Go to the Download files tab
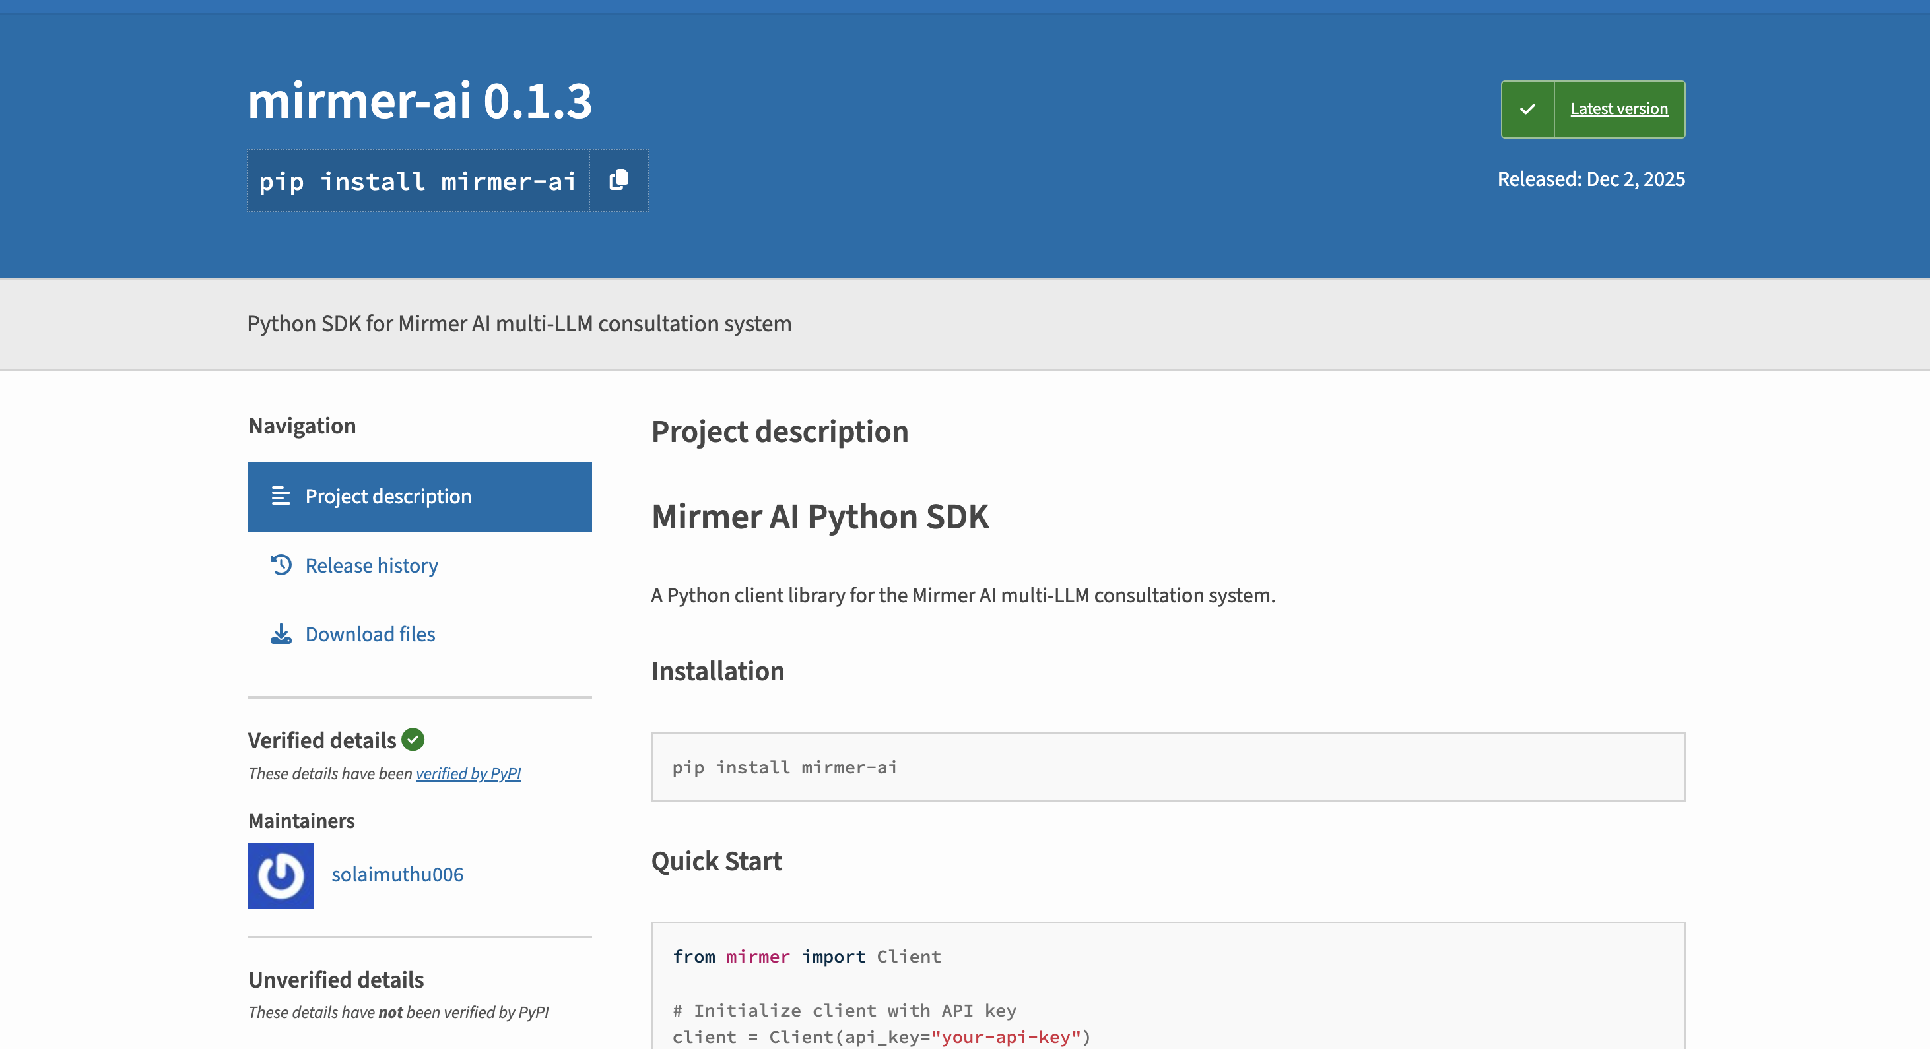Screen dimensions: 1930x1049 370,634
